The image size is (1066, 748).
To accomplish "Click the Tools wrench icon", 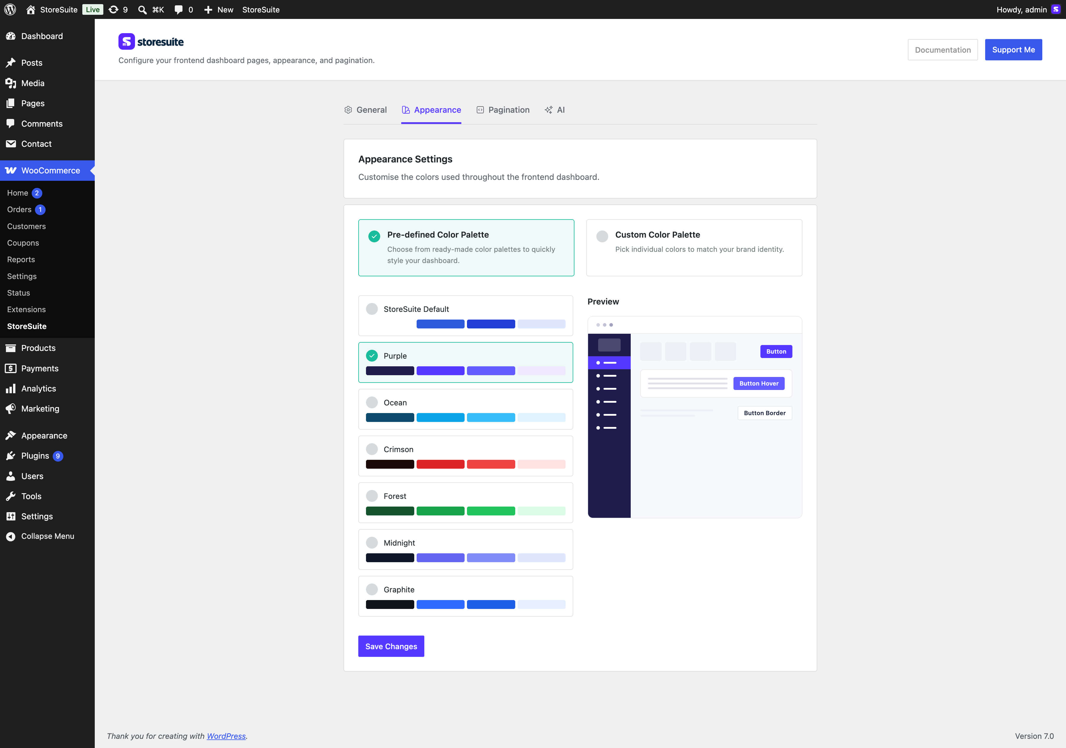I will tap(11, 496).
